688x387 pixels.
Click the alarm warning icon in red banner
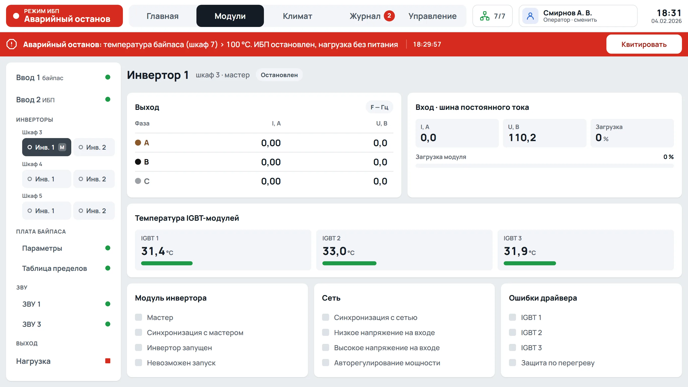[12, 44]
